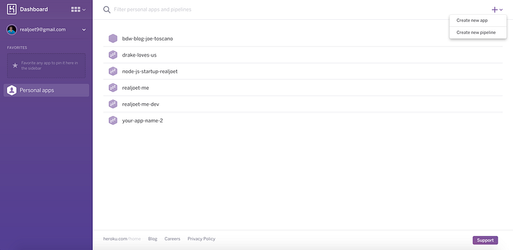
Task: Open the Blog footer link
Action: tap(153, 239)
